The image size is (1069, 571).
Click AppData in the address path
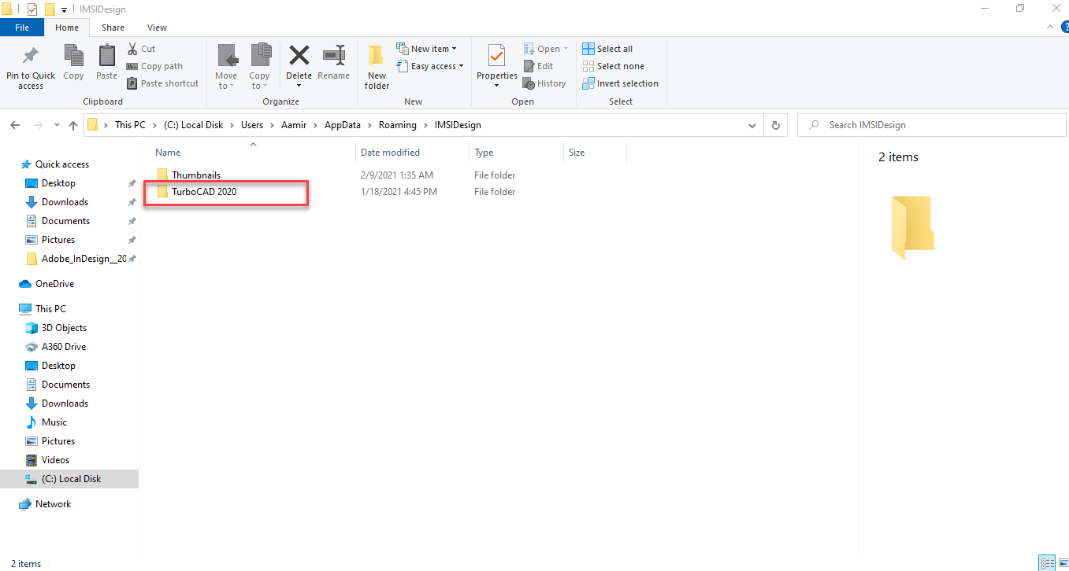point(343,125)
